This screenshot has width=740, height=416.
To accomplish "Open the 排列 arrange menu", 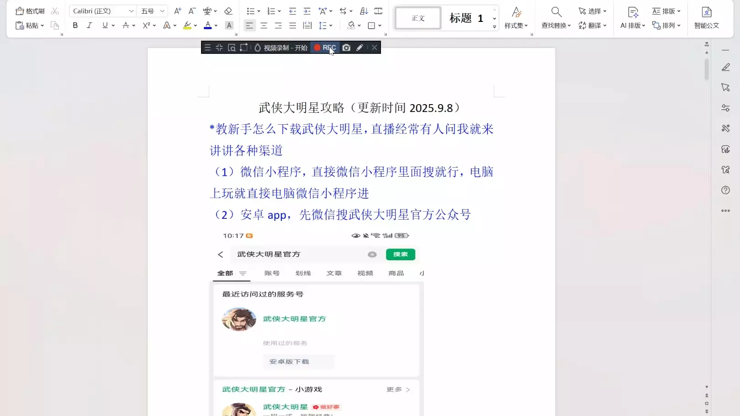I will pyautogui.click(x=666, y=26).
